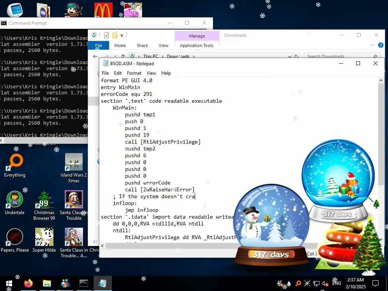Launch Firefox from the taskbar

(x=28, y=283)
